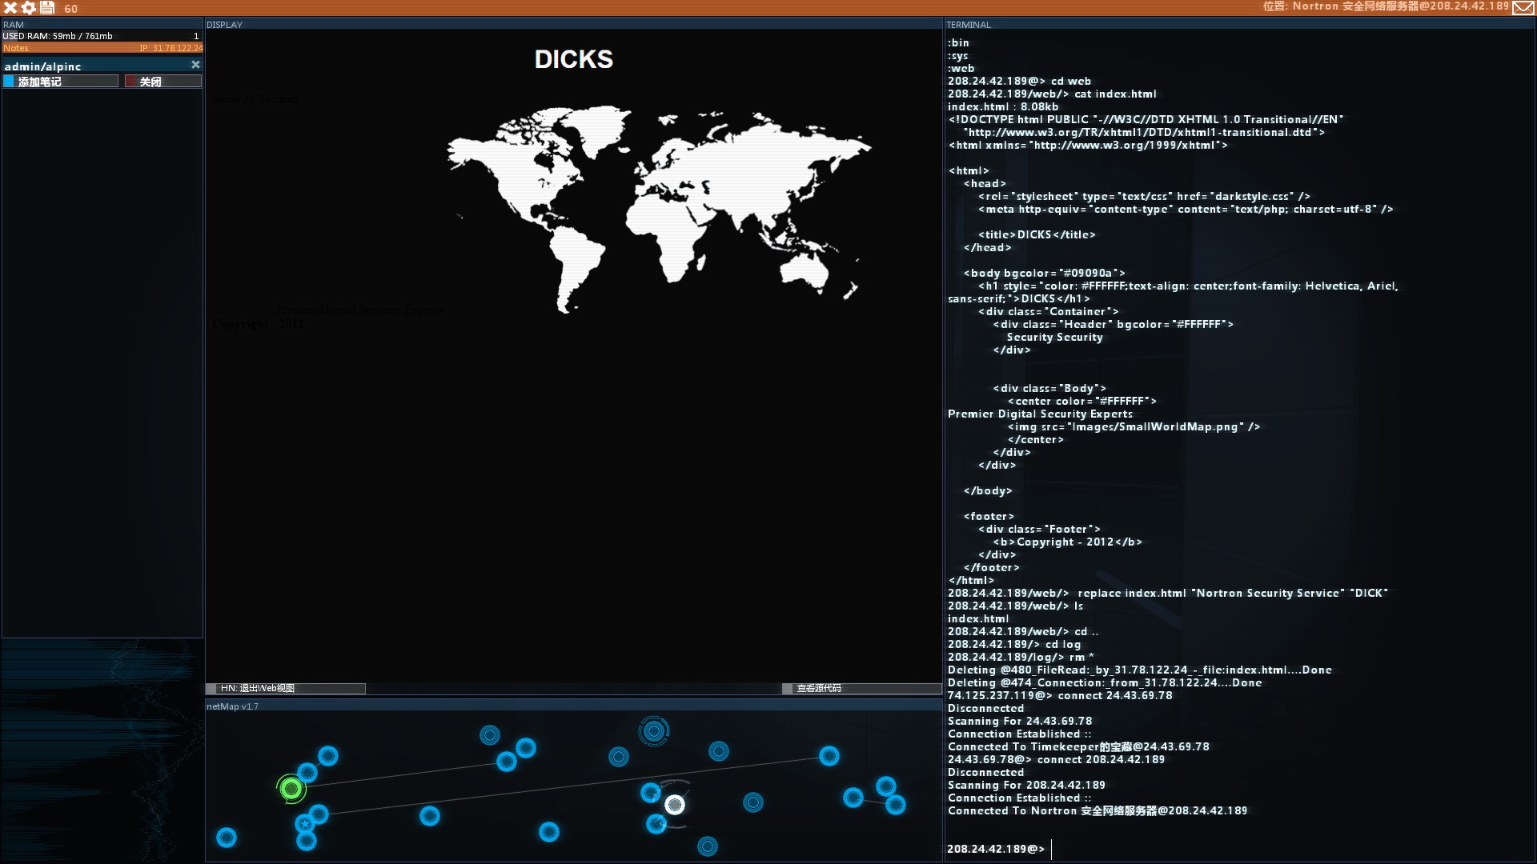Click the 查看源代码 view source button
The image size is (1537, 864).
[861, 688]
